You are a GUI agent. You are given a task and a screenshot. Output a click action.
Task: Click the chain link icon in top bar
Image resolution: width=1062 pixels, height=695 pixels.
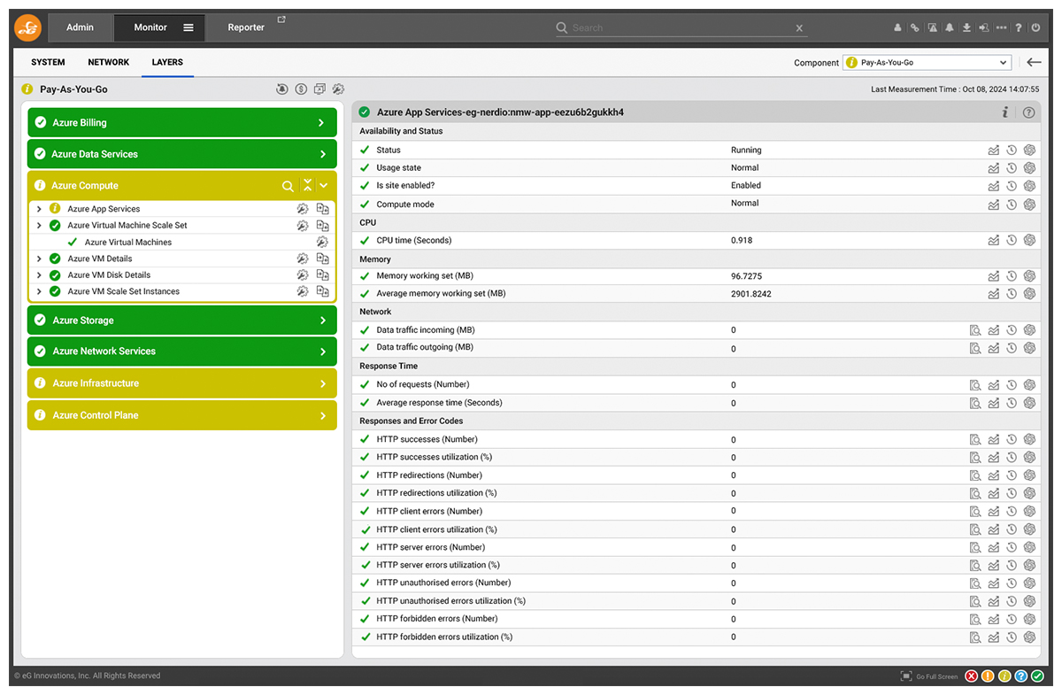point(915,27)
